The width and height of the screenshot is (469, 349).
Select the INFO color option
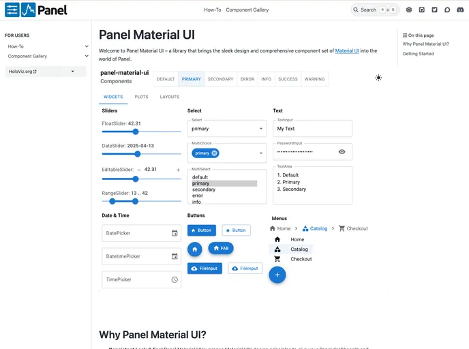point(267,79)
